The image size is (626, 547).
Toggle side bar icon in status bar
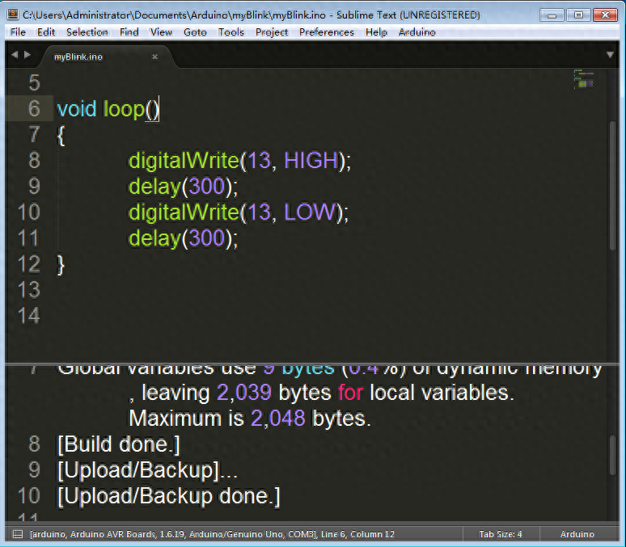[x=18, y=534]
